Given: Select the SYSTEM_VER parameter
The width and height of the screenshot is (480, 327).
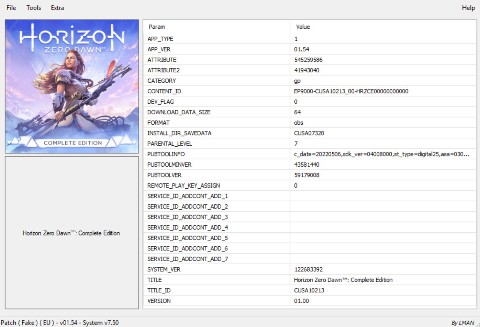Looking at the screenshot, I should 164,269.
